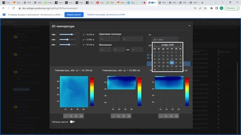241x135 pixels.
Task: Step the От date back one day
Action: coord(149,40)
